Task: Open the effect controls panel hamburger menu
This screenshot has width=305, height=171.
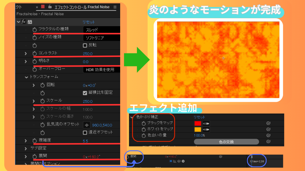Action: tap(115, 7)
